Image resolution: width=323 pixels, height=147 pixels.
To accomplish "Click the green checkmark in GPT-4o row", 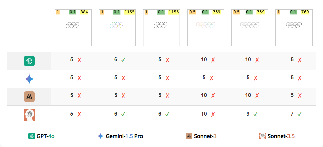I will pos(123,60).
